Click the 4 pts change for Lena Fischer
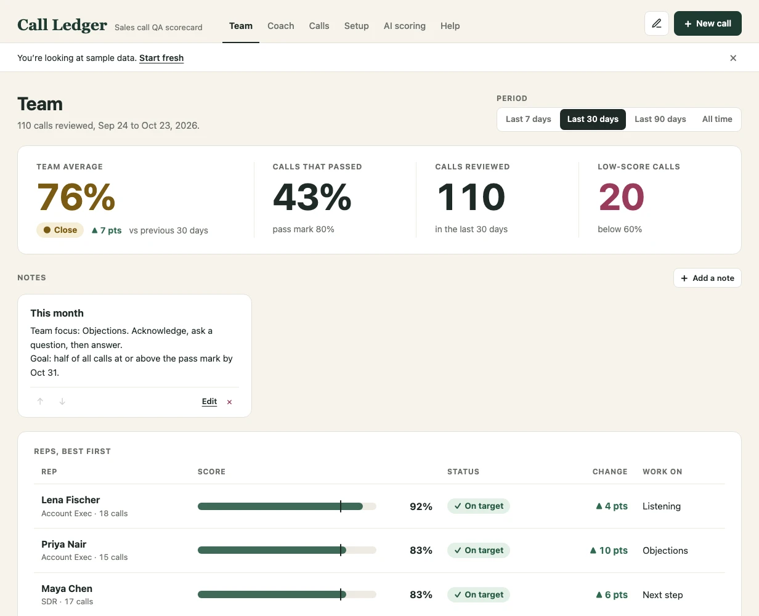The height and width of the screenshot is (616, 759). click(x=612, y=506)
